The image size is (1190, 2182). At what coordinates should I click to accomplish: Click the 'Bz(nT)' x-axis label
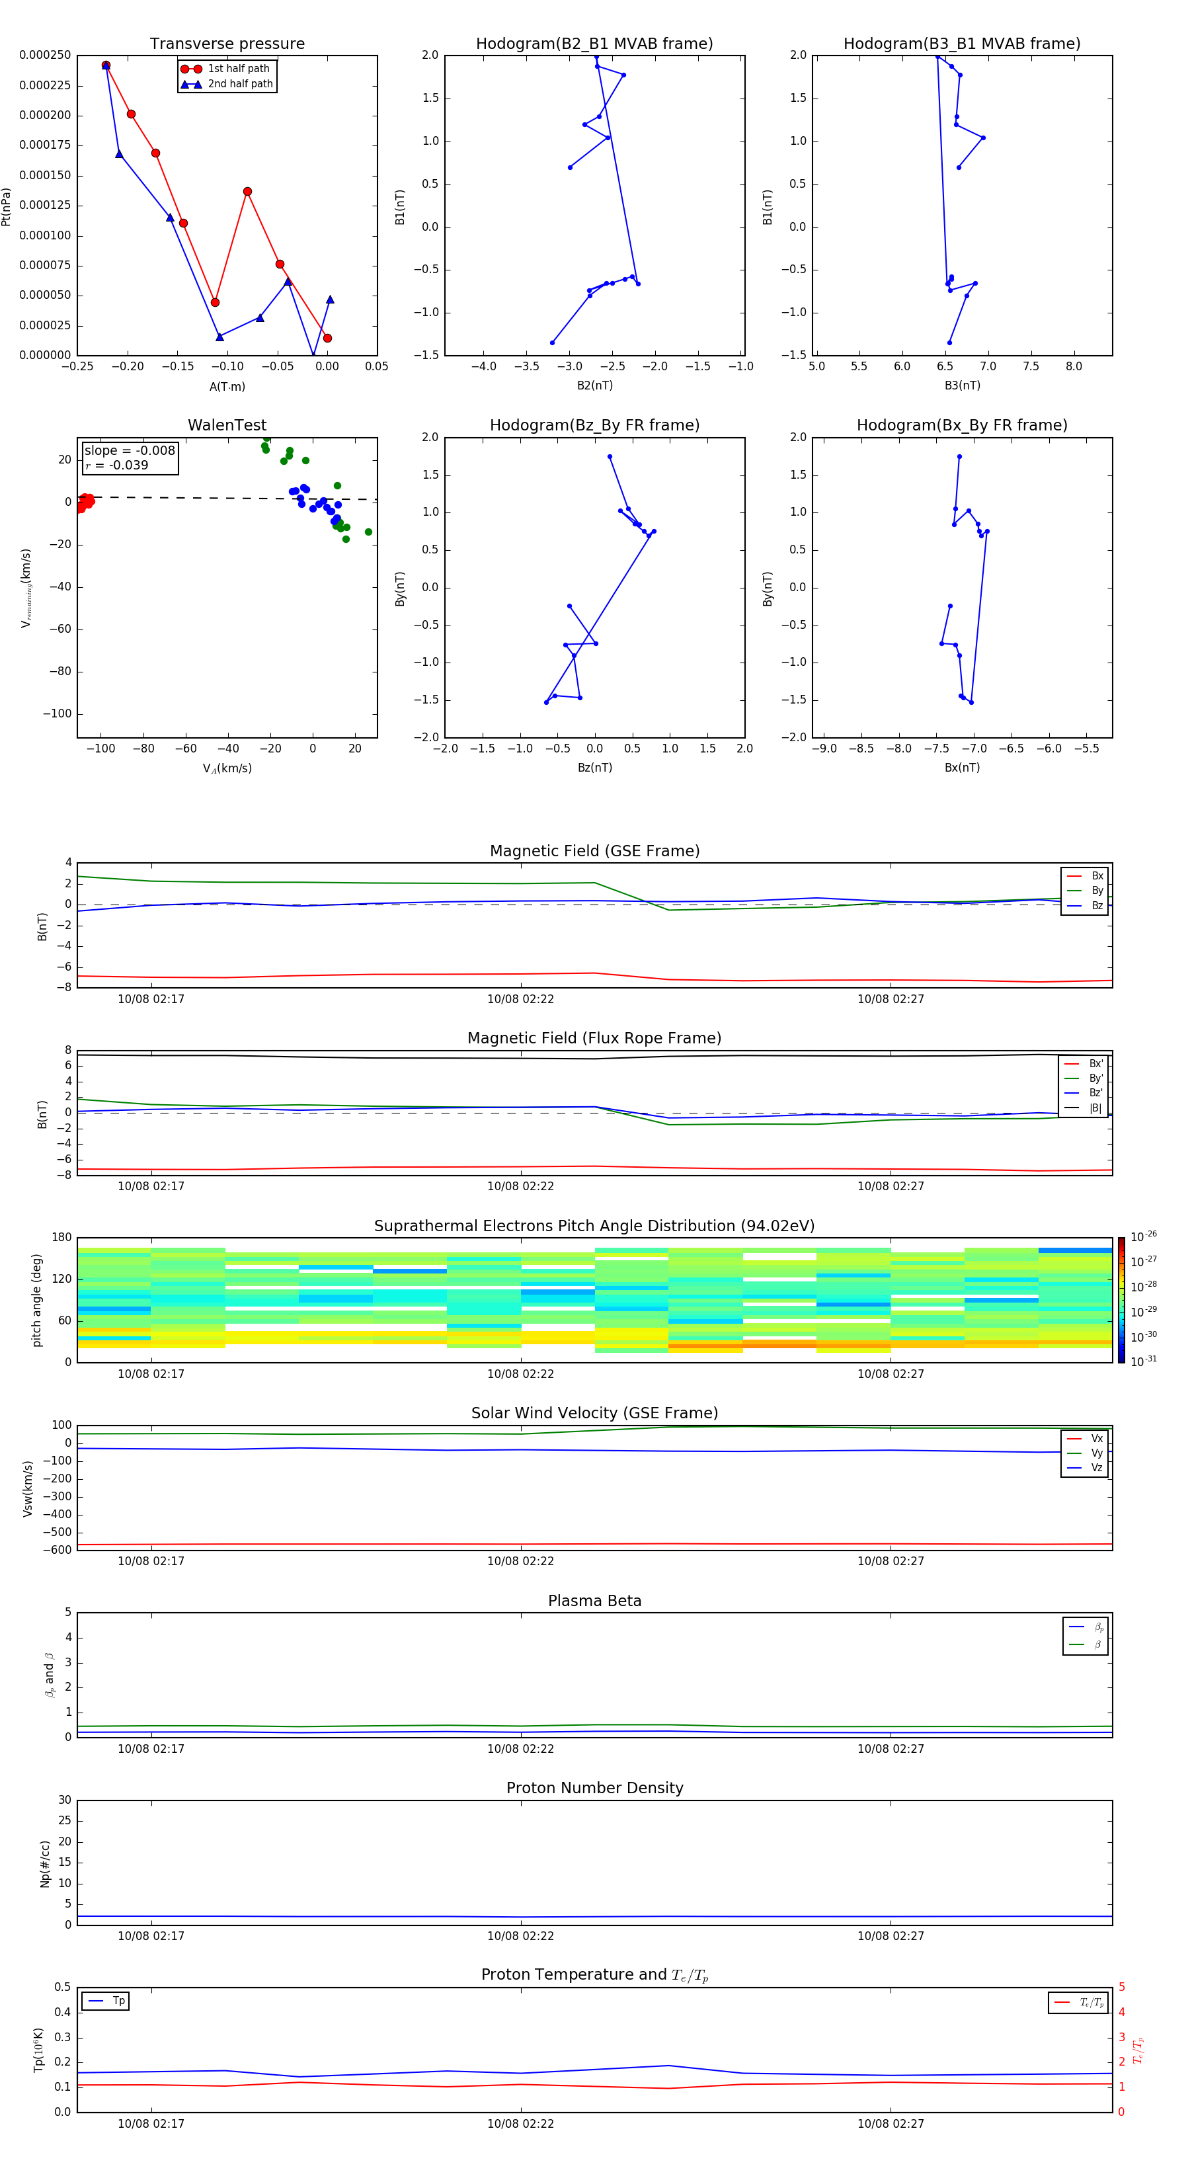[594, 768]
